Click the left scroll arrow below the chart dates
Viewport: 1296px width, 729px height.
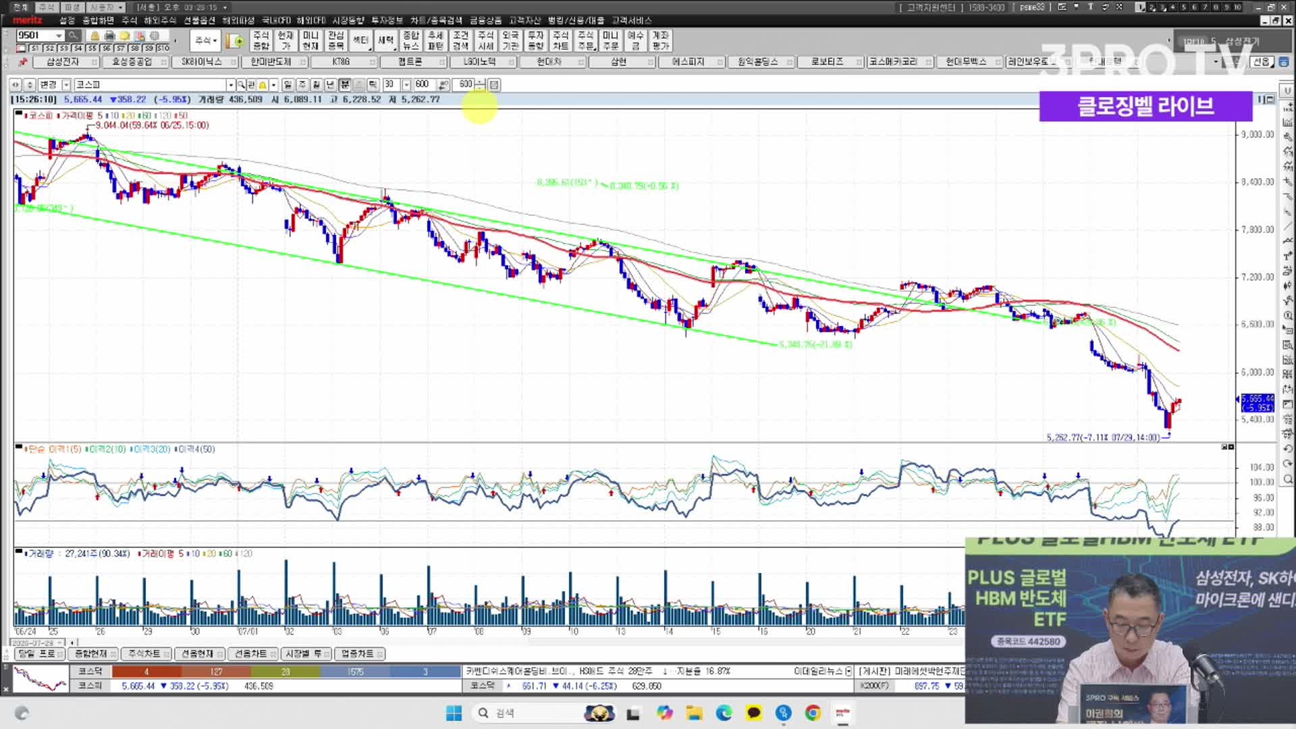[73, 643]
